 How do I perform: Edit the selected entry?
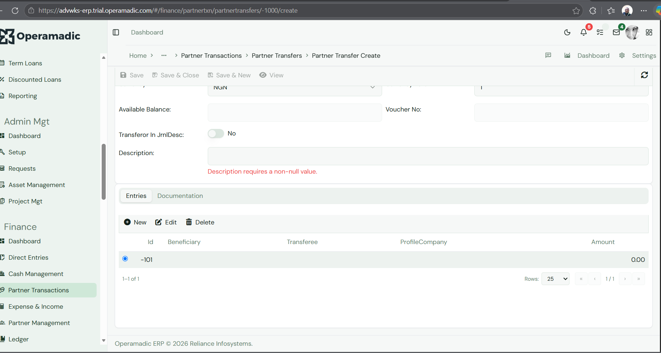166,222
